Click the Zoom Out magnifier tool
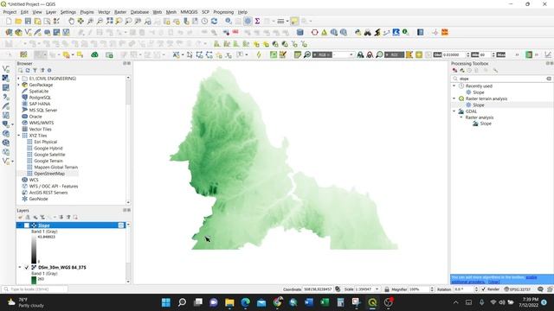This screenshot has height=311, width=554. click(100, 21)
